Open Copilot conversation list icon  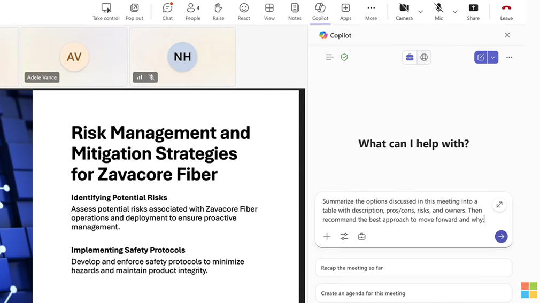coord(329,57)
